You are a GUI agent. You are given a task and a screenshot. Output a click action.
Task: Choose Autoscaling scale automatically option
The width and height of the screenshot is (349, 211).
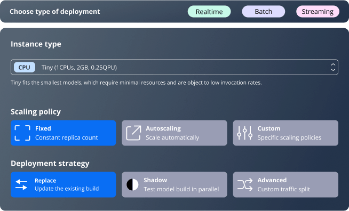tap(174, 133)
